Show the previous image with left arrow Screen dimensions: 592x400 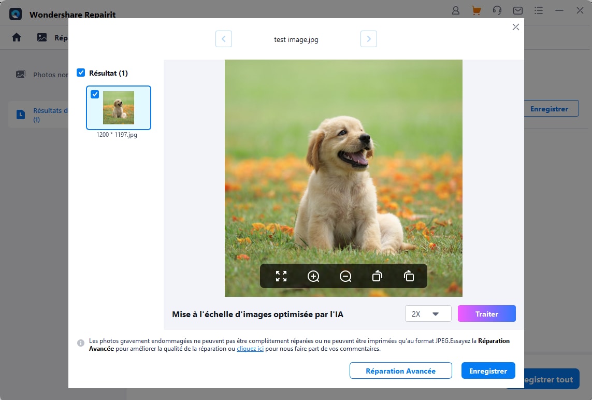tap(224, 39)
